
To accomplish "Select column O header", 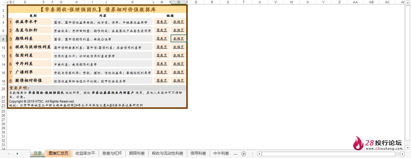I will (179, 2).
